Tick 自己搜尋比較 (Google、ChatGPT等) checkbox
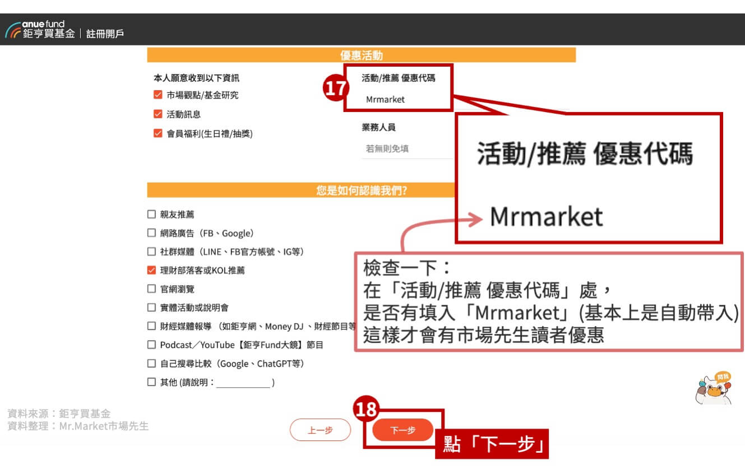Image resolution: width=745 pixels, height=469 pixels. [x=151, y=364]
